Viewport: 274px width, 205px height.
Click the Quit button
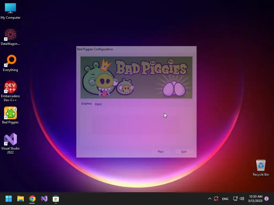(x=184, y=152)
